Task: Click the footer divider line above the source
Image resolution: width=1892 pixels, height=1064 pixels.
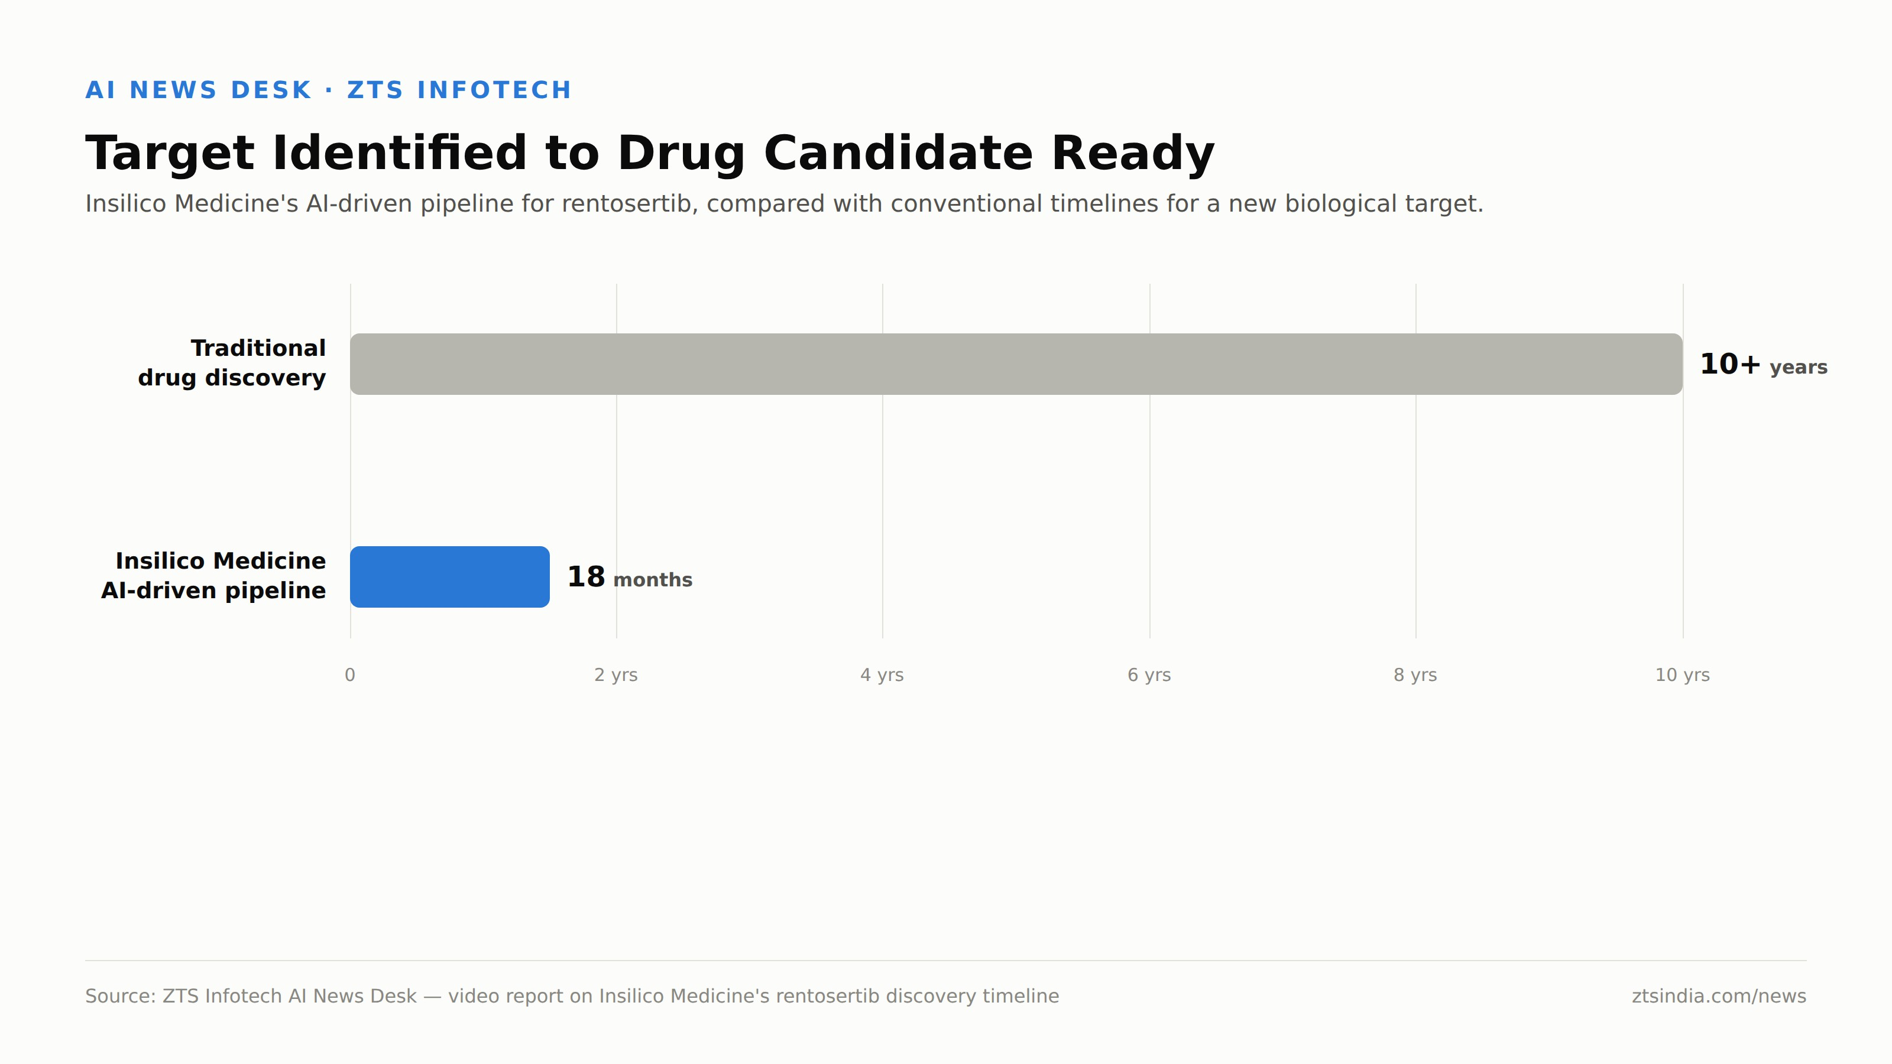Action: [x=946, y=961]
